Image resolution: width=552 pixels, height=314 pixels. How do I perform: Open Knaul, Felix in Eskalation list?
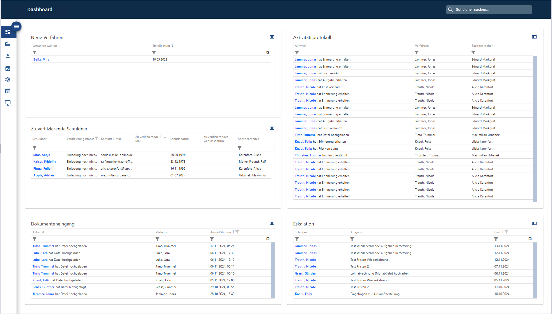pos(303,294)
